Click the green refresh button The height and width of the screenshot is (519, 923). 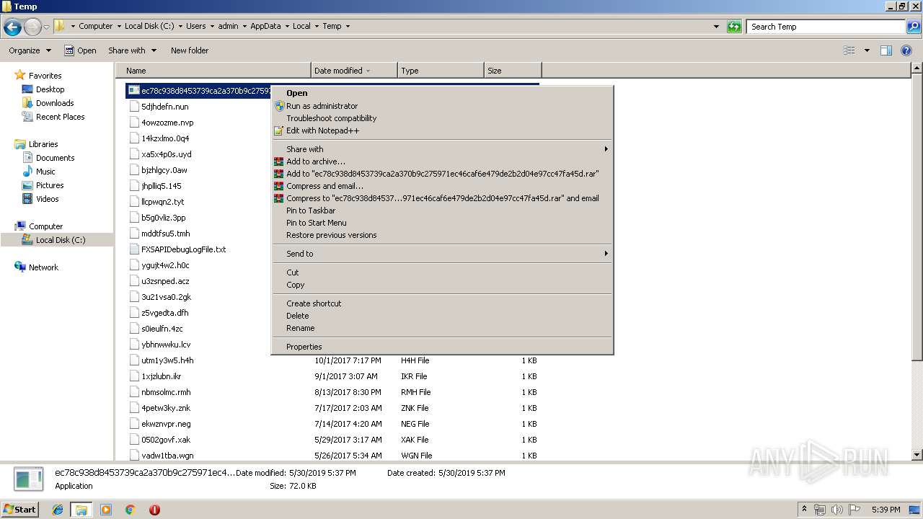pos(734,27)
